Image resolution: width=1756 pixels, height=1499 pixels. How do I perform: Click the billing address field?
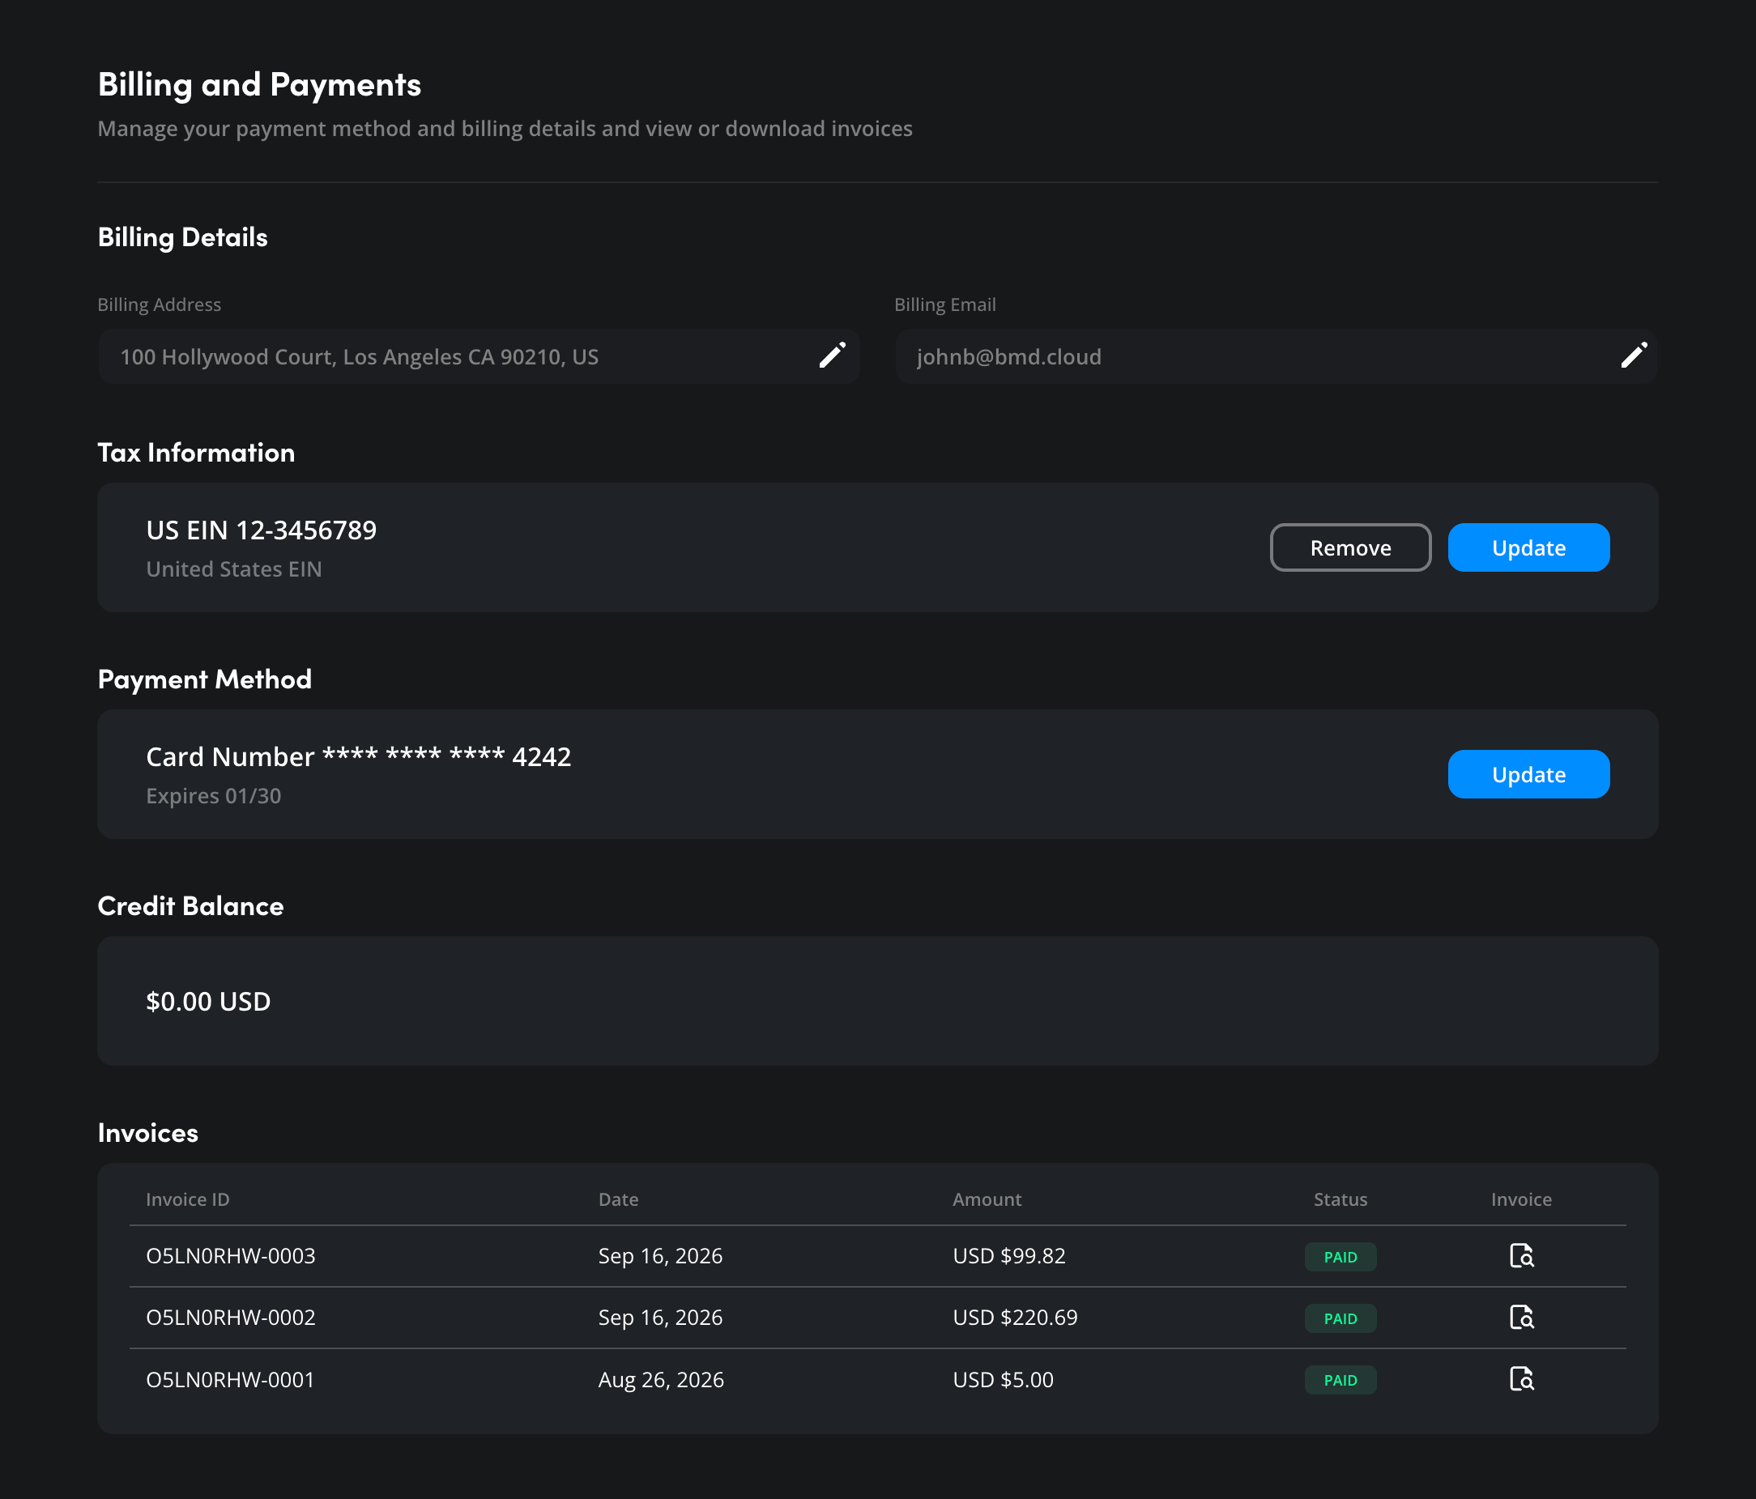click(x=479, y=356)
